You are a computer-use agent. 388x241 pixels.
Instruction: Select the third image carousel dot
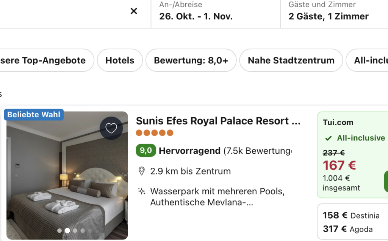point(75,231)
